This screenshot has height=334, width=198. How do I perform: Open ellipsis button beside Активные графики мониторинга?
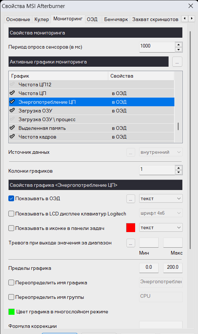point(177,62)
